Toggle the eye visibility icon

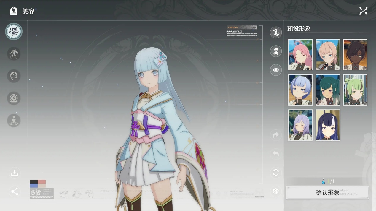pos(276,70)
